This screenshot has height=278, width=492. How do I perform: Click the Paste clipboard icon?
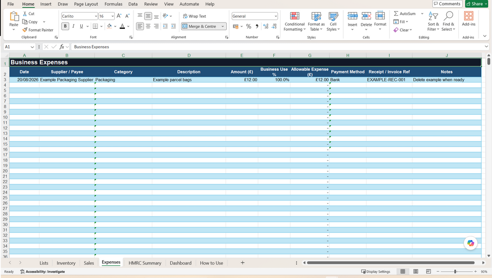tap(14, 16)
